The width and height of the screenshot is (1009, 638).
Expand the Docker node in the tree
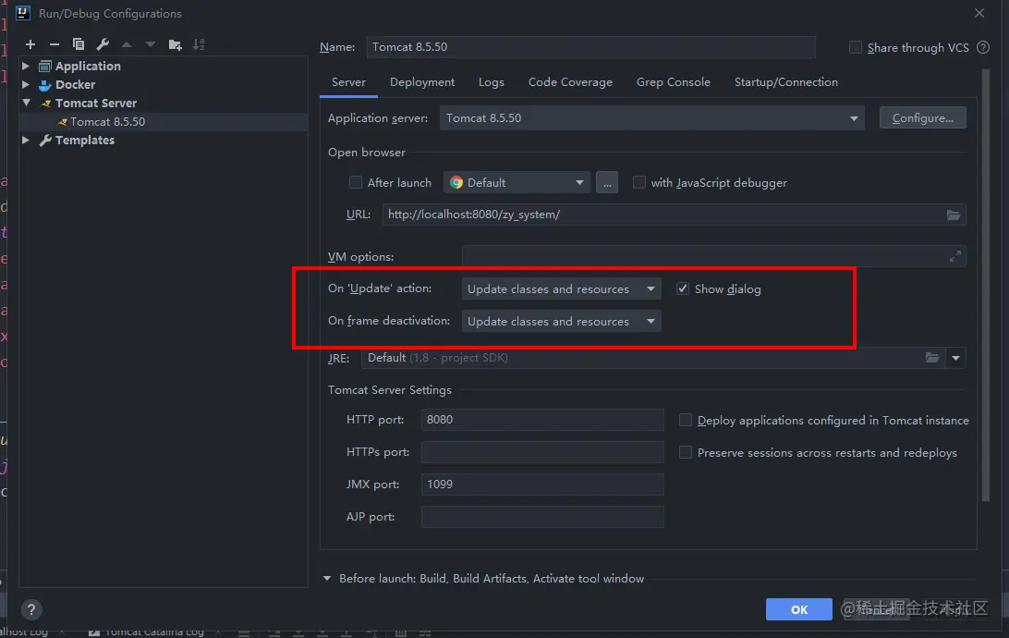tap(26, 84)
